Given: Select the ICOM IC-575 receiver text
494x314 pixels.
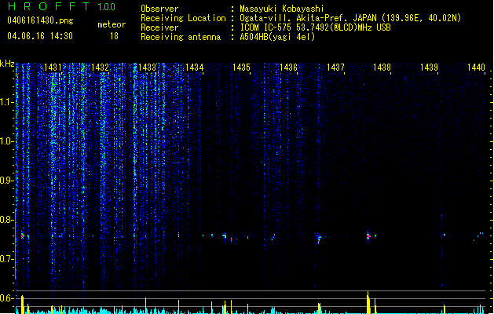Looking at the screenshot, I should coord(315,27).
